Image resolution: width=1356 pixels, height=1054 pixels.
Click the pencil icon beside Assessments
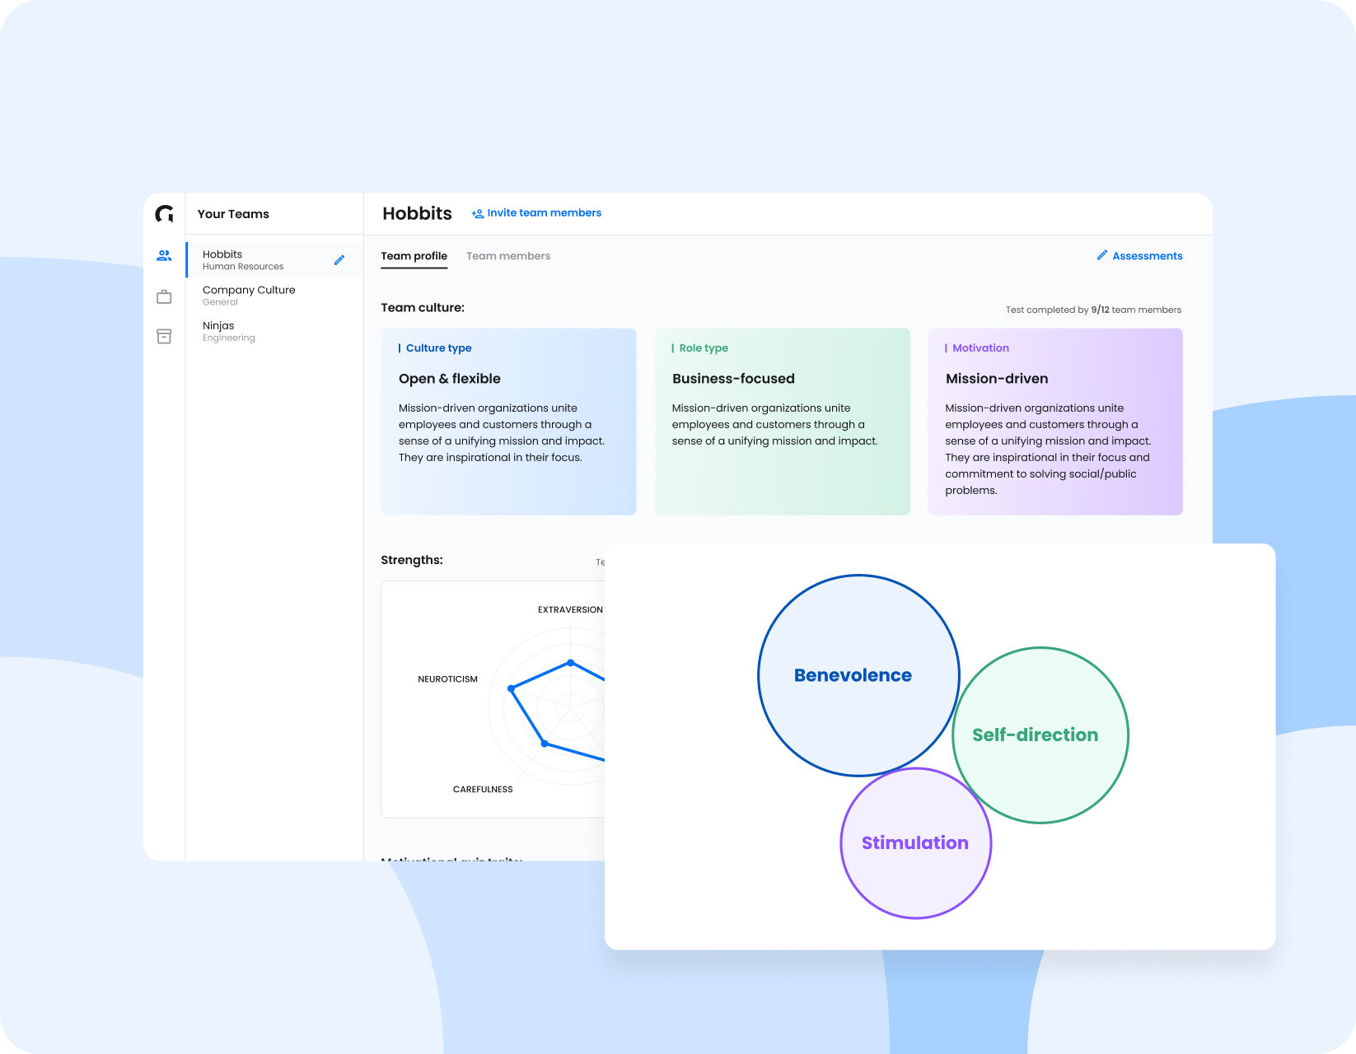click(1101, 255)
